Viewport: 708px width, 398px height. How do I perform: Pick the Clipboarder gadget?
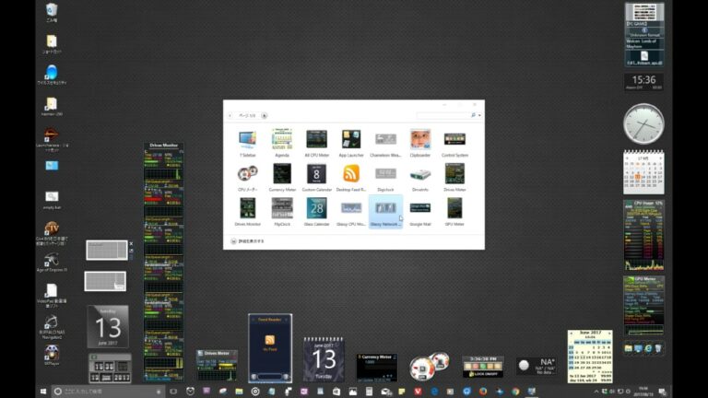420,140
